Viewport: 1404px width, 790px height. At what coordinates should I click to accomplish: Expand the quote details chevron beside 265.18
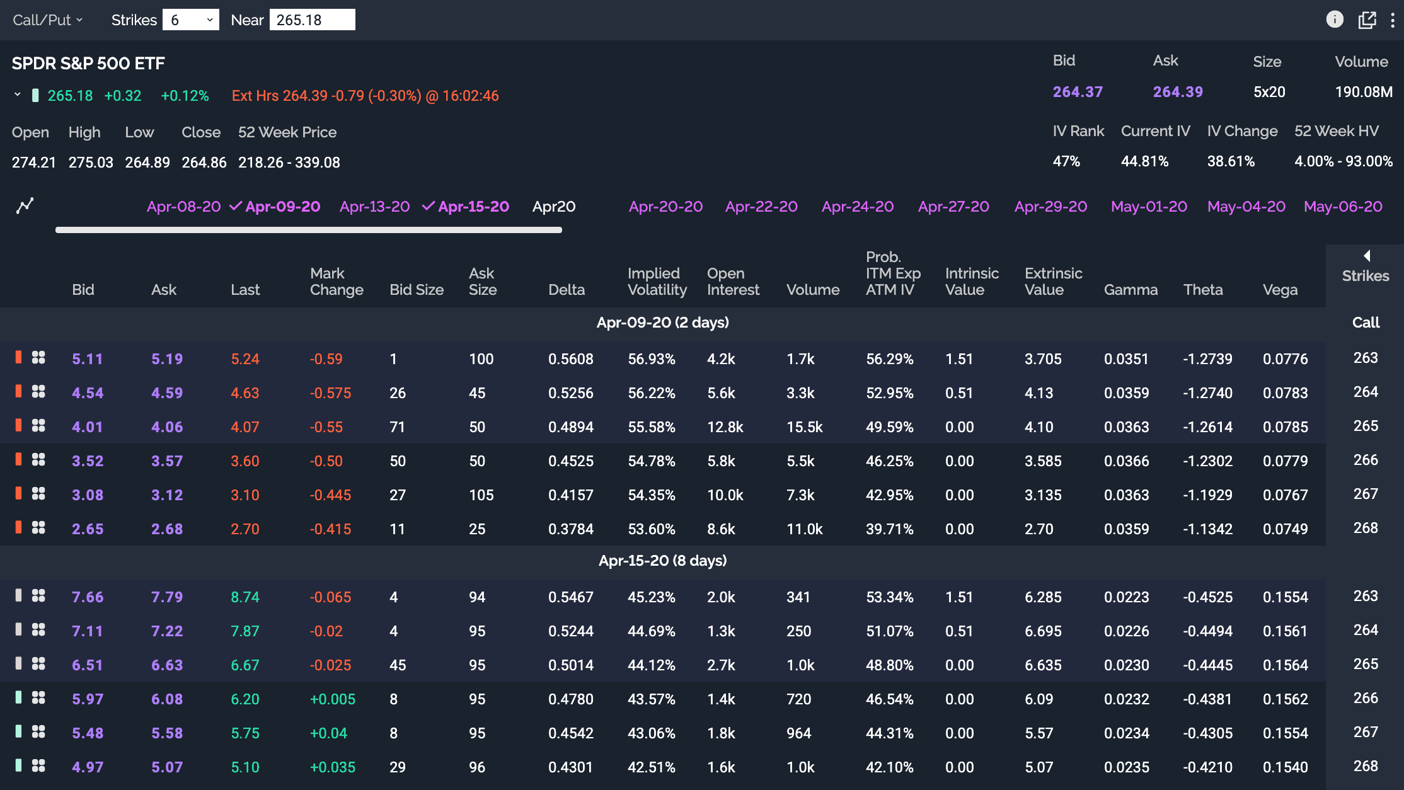pyautogui.click(x=18, y=94)
